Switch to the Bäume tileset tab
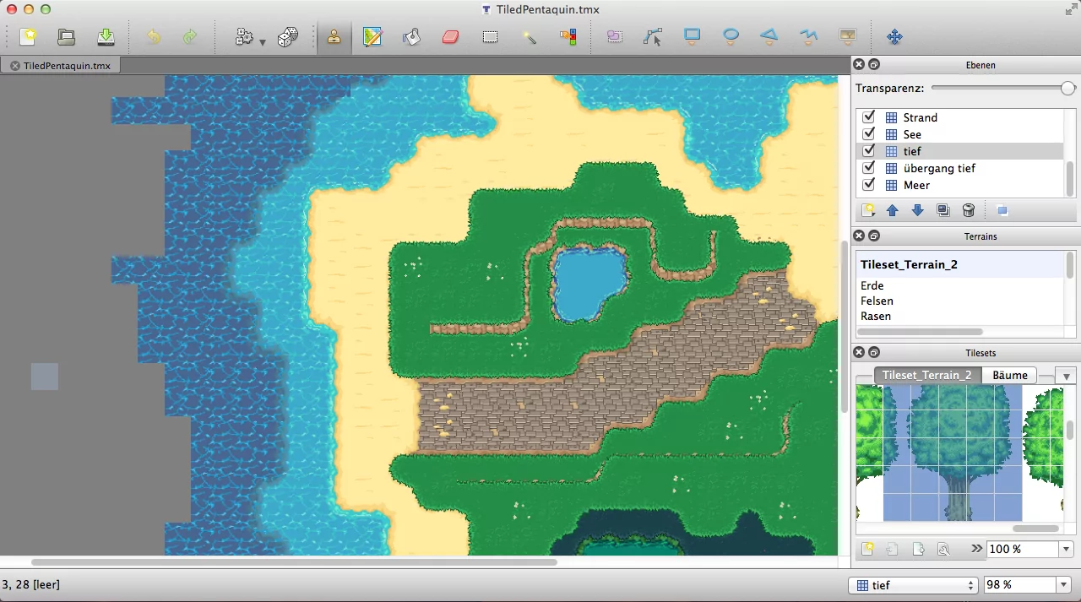 (x=1010, y=375)
